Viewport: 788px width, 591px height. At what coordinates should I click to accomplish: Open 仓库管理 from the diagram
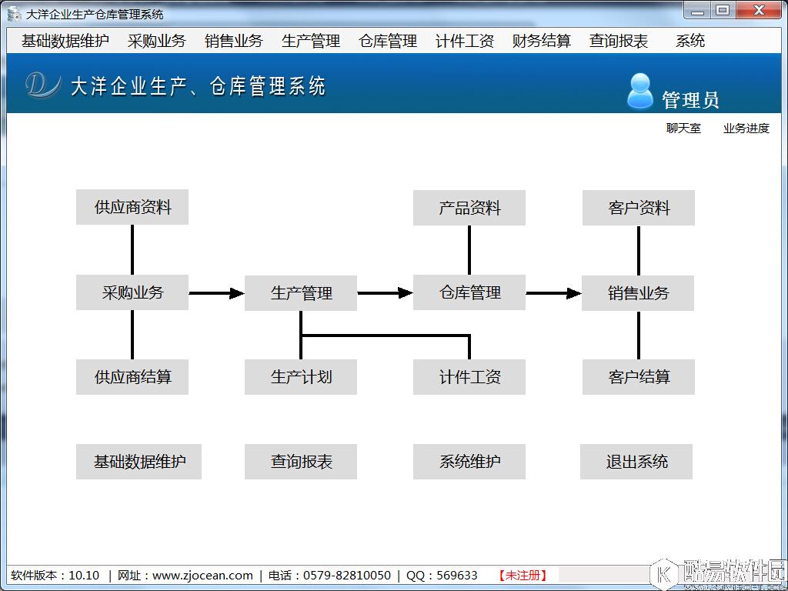469,292
